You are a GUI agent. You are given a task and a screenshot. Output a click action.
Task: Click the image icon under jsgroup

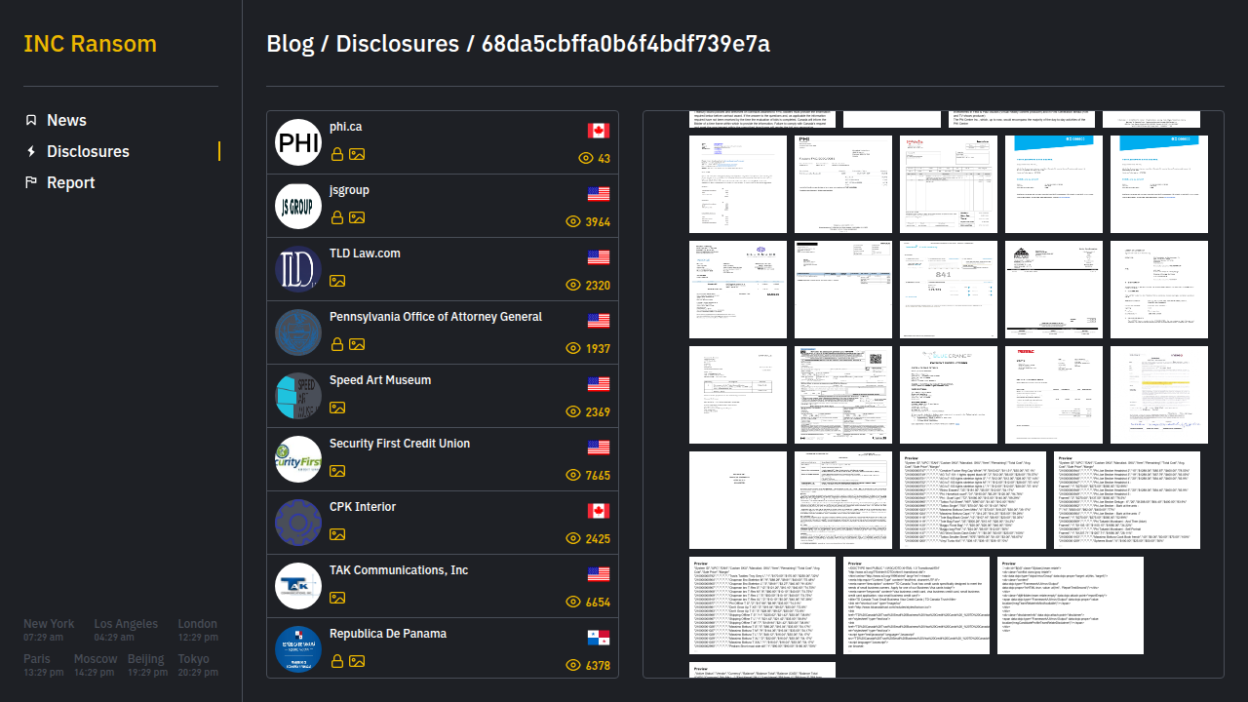point(358,217)
